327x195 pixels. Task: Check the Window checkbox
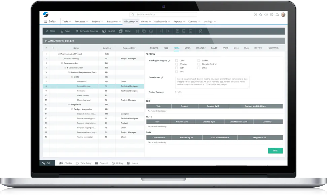pyautogui.click(x=176, y=64)
